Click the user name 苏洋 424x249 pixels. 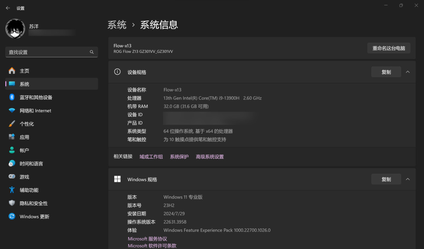pos(34,26)
